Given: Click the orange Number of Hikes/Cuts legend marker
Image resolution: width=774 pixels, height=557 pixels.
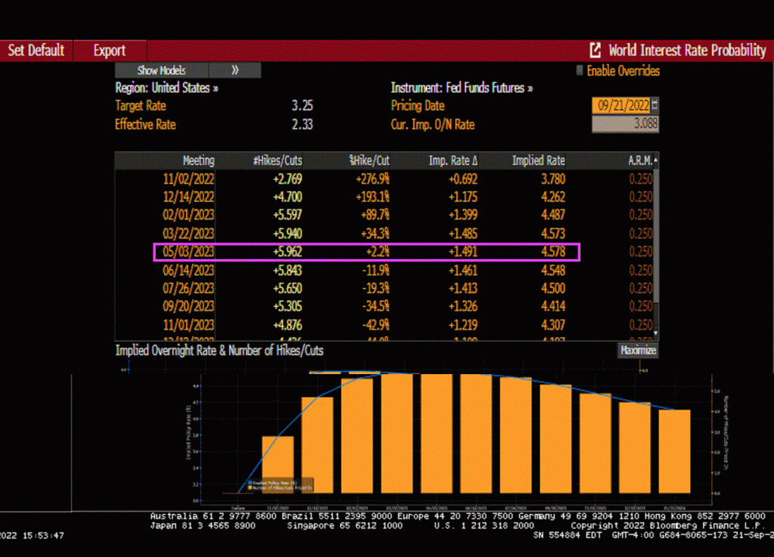Looking at the screenshot, I should [249, 488].
